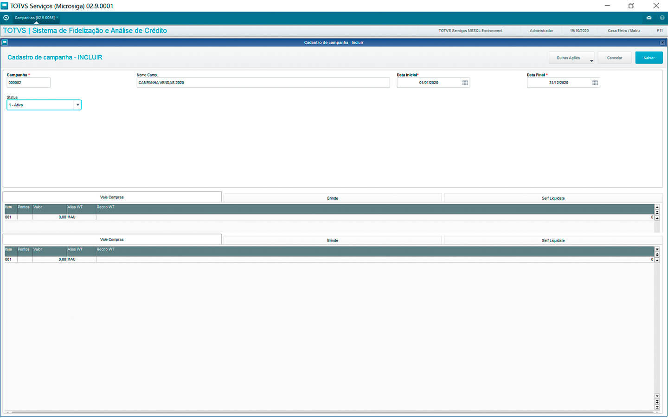This screenshot has width=668, height=418.
Task: Click the lower grid vertical scrollbar track
Action: [657, 325]
